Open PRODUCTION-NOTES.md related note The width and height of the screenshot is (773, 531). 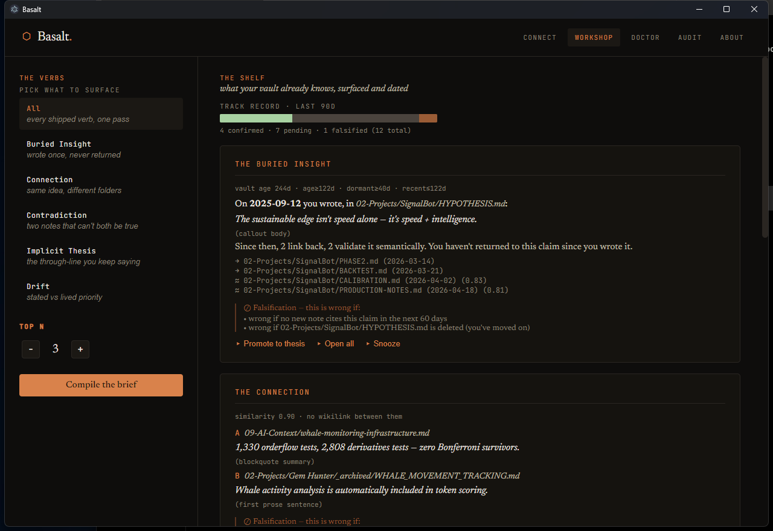pos(371,290)
